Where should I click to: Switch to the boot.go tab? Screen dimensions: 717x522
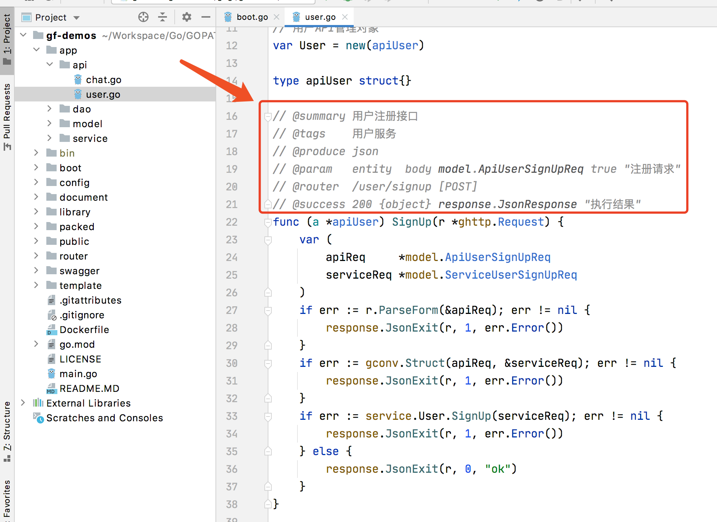252,17
